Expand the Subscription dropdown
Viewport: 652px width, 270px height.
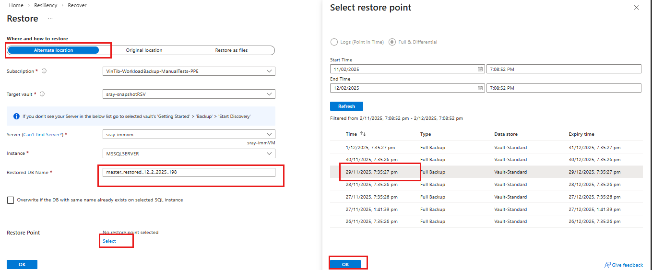coord(189,71)
